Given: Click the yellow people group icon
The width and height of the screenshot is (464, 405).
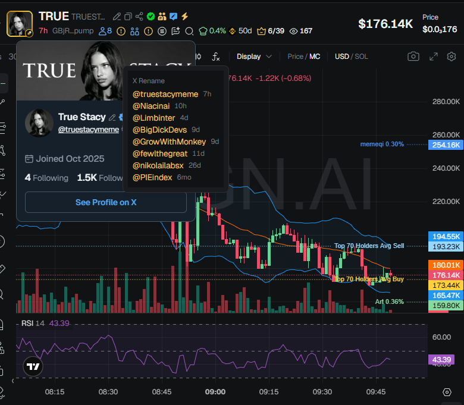Looking at the screenshot, I should coord(162,16).
